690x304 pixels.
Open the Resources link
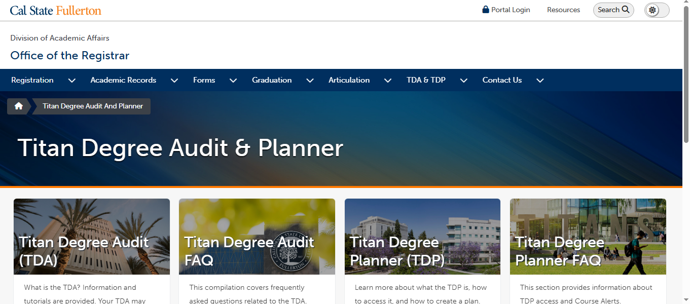(563, 10)
